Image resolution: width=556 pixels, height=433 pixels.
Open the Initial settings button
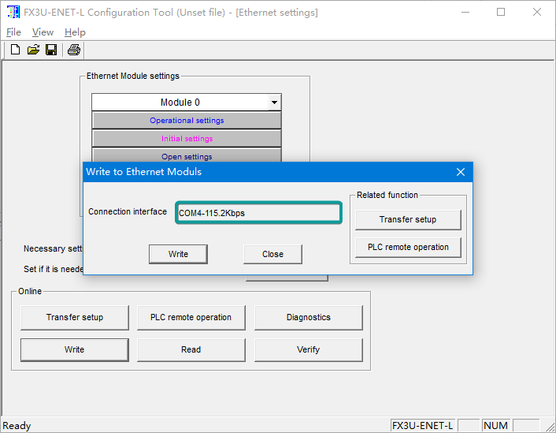coord(187,139)
